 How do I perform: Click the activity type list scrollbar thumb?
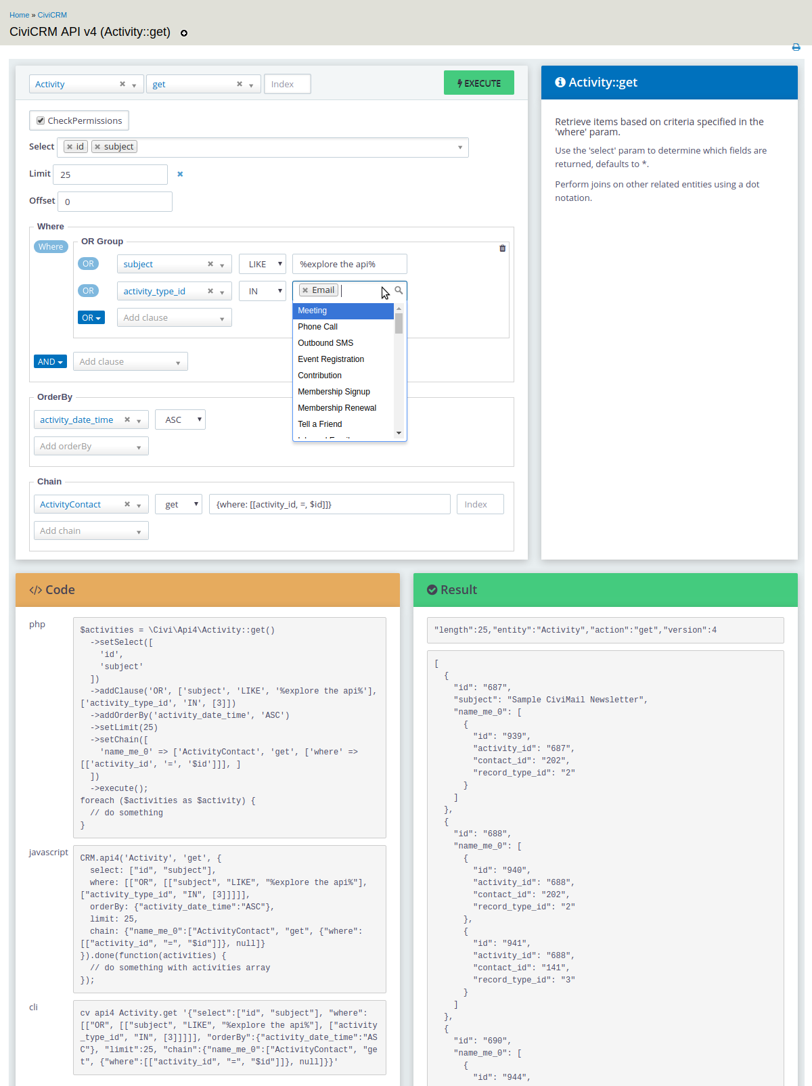pos(399,323)
